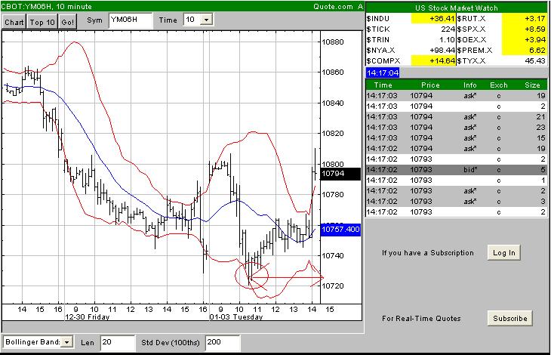Click the Size column header in trades table
This screenshot has width=551, height=355.
pos(532,85)
